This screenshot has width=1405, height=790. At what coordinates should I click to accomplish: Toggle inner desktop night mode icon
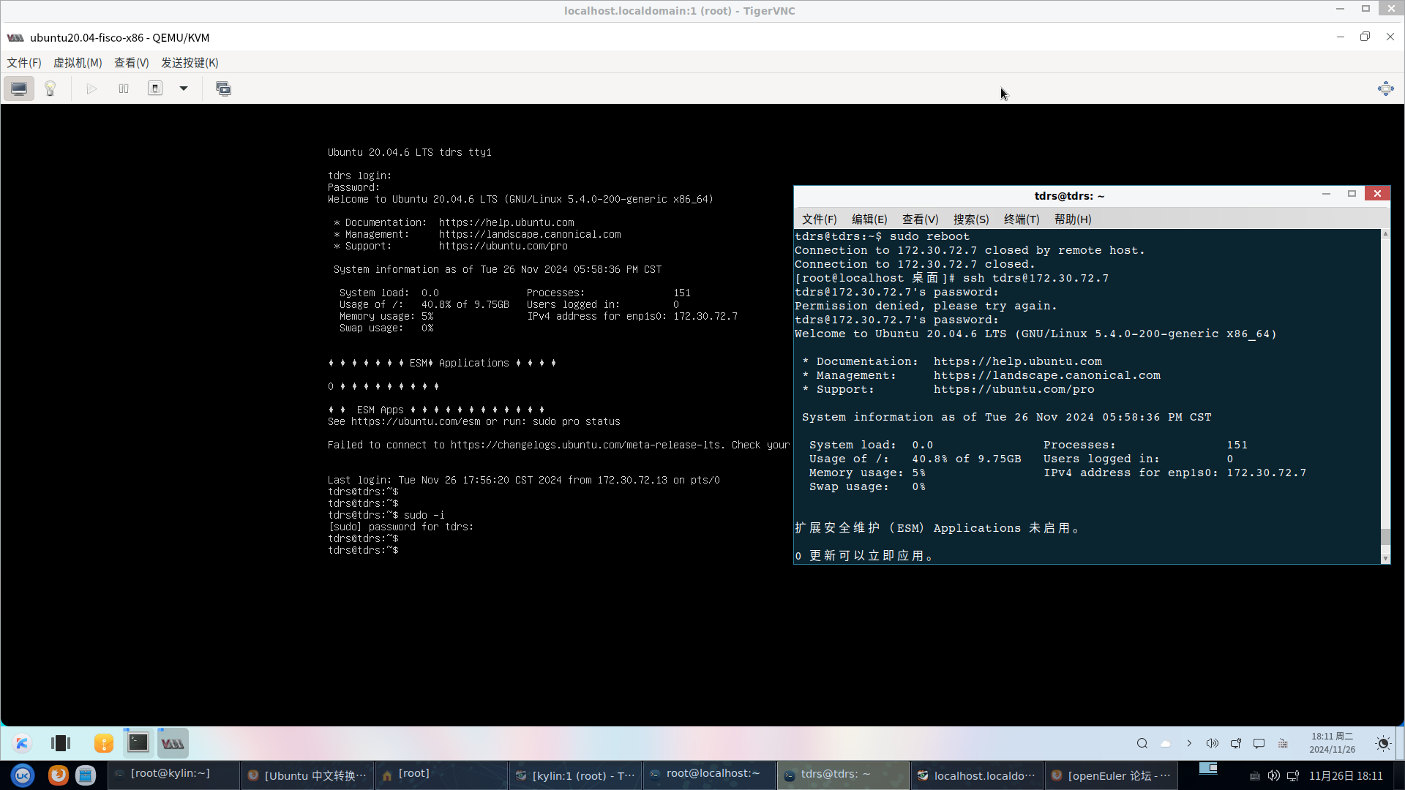pos(1382,743)
